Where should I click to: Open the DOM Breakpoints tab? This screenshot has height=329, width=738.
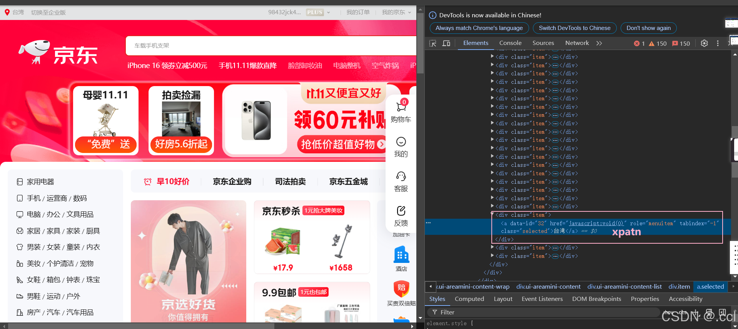[596, 299]
